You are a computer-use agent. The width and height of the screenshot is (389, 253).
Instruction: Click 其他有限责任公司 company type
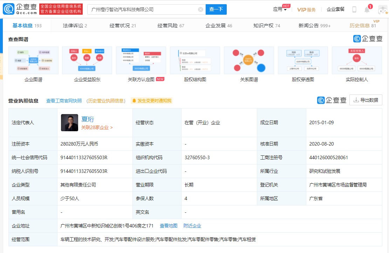click(78, 185)
